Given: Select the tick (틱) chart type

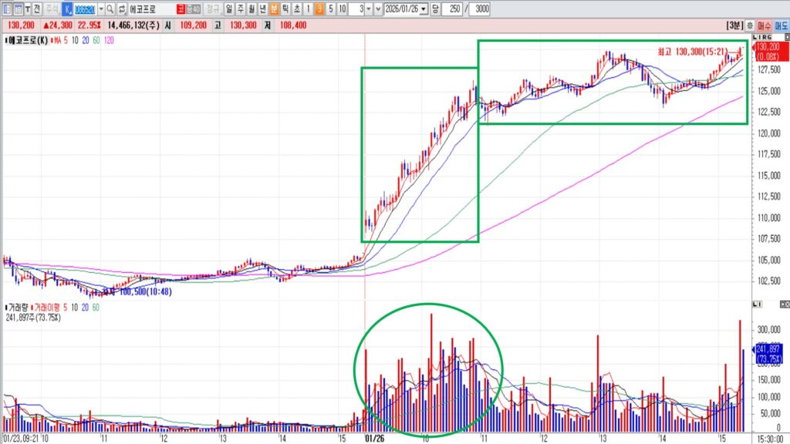Looking at the screenshot, I should coord(285,9).
